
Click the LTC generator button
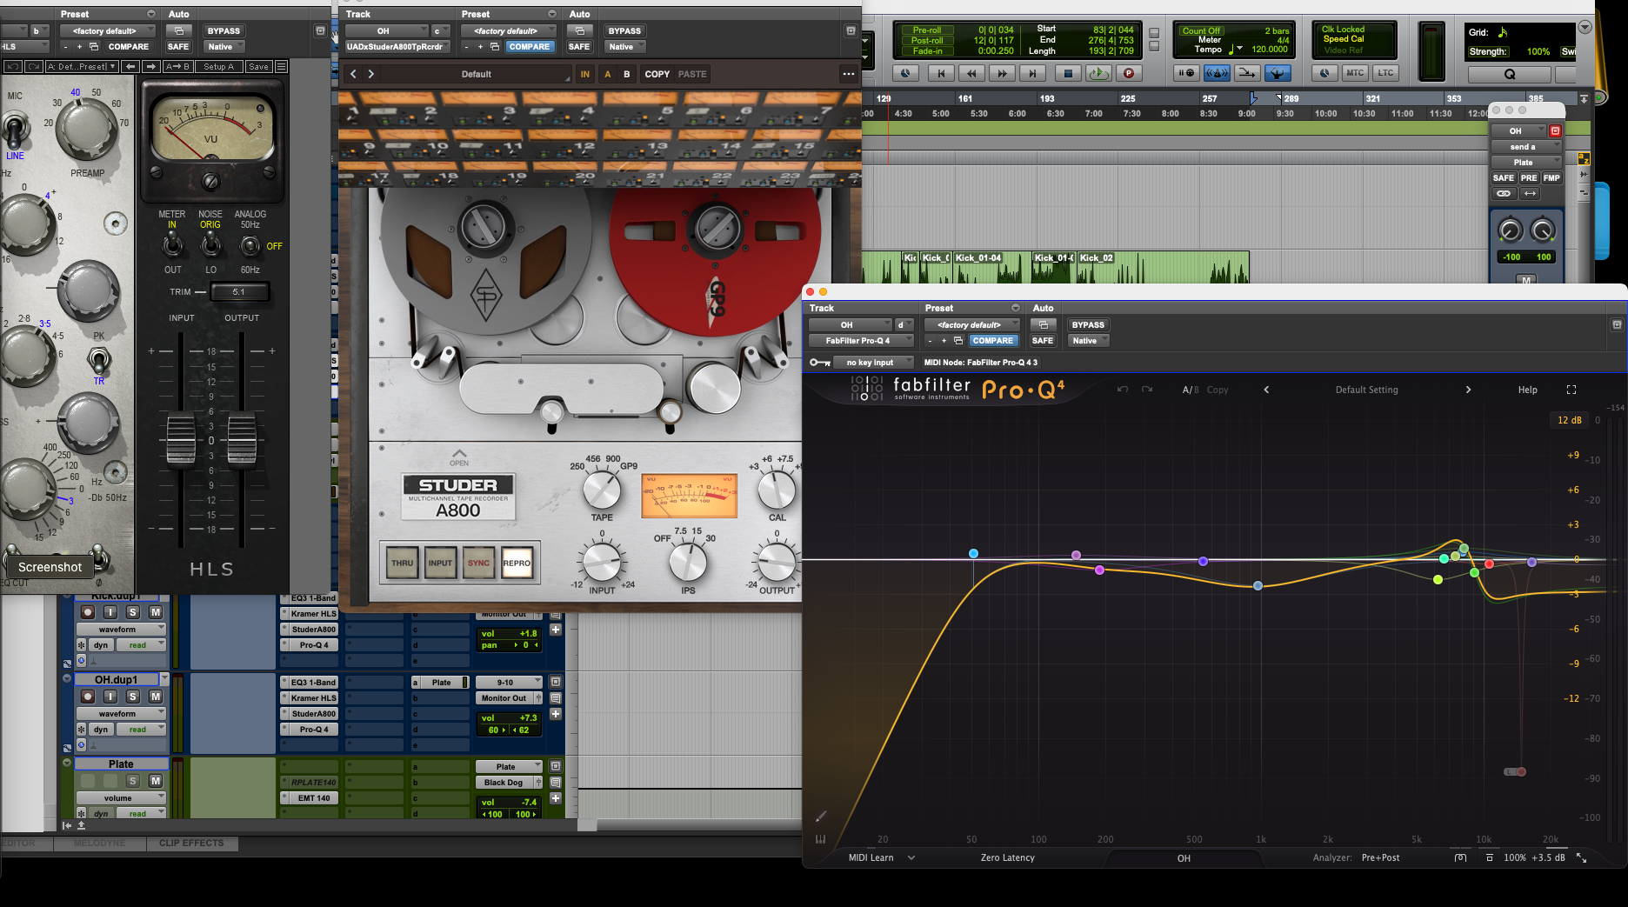coord(1385,73)
